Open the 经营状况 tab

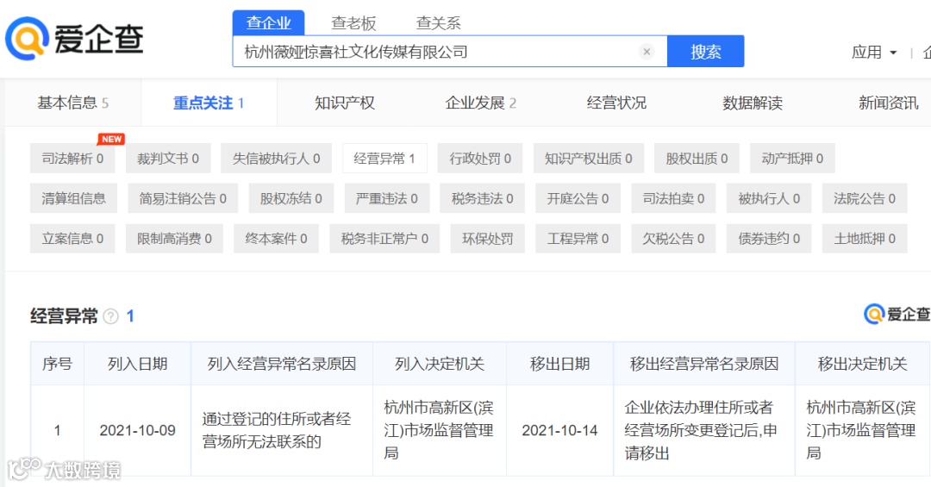(616, 103)
